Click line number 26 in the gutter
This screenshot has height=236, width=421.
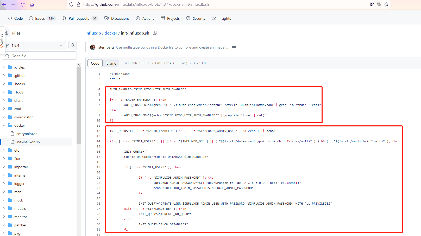tap(98, 204)
